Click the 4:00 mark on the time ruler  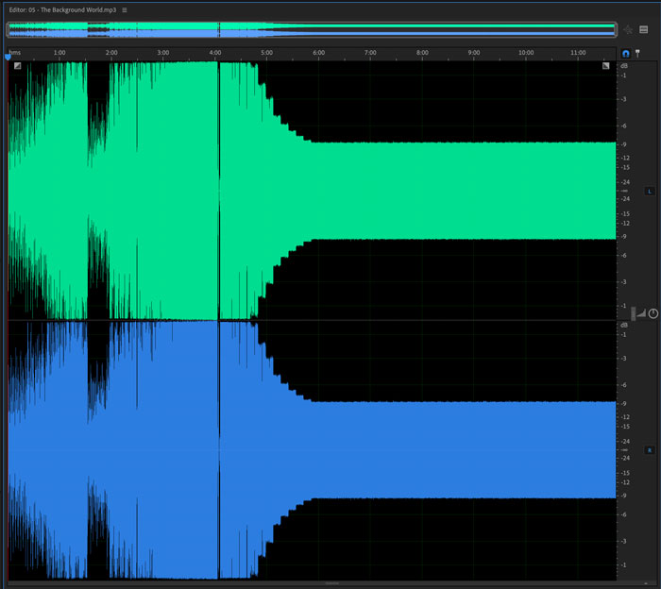pyautogui.click(x=215, y=53)
